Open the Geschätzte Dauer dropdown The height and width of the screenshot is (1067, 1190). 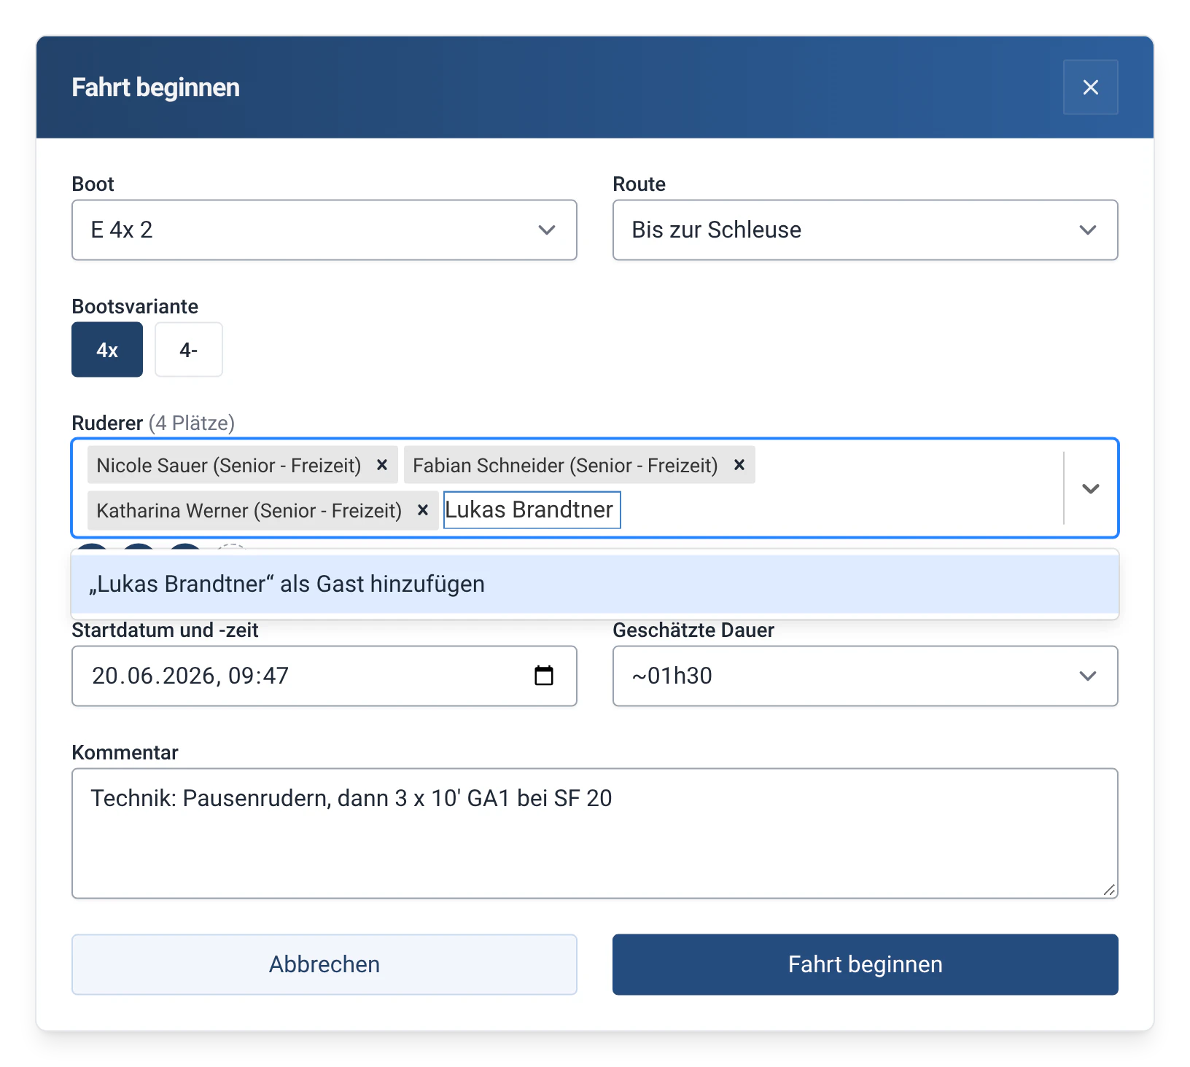pos(865,676)
